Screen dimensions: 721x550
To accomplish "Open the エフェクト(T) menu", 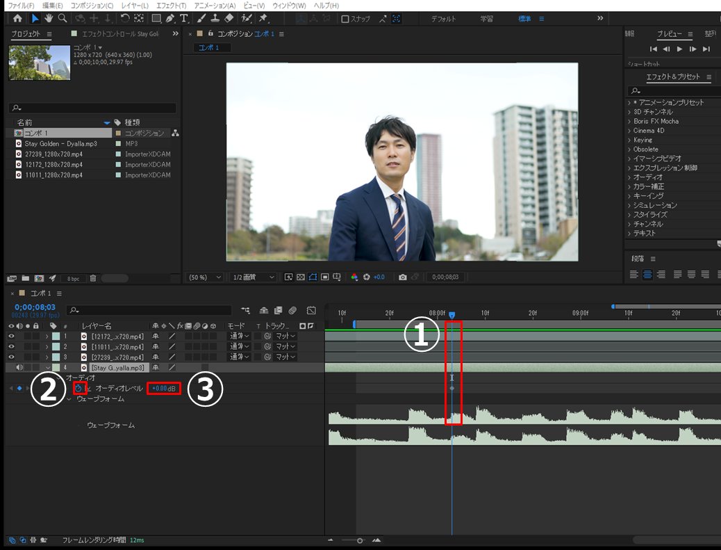I will 171,6.
